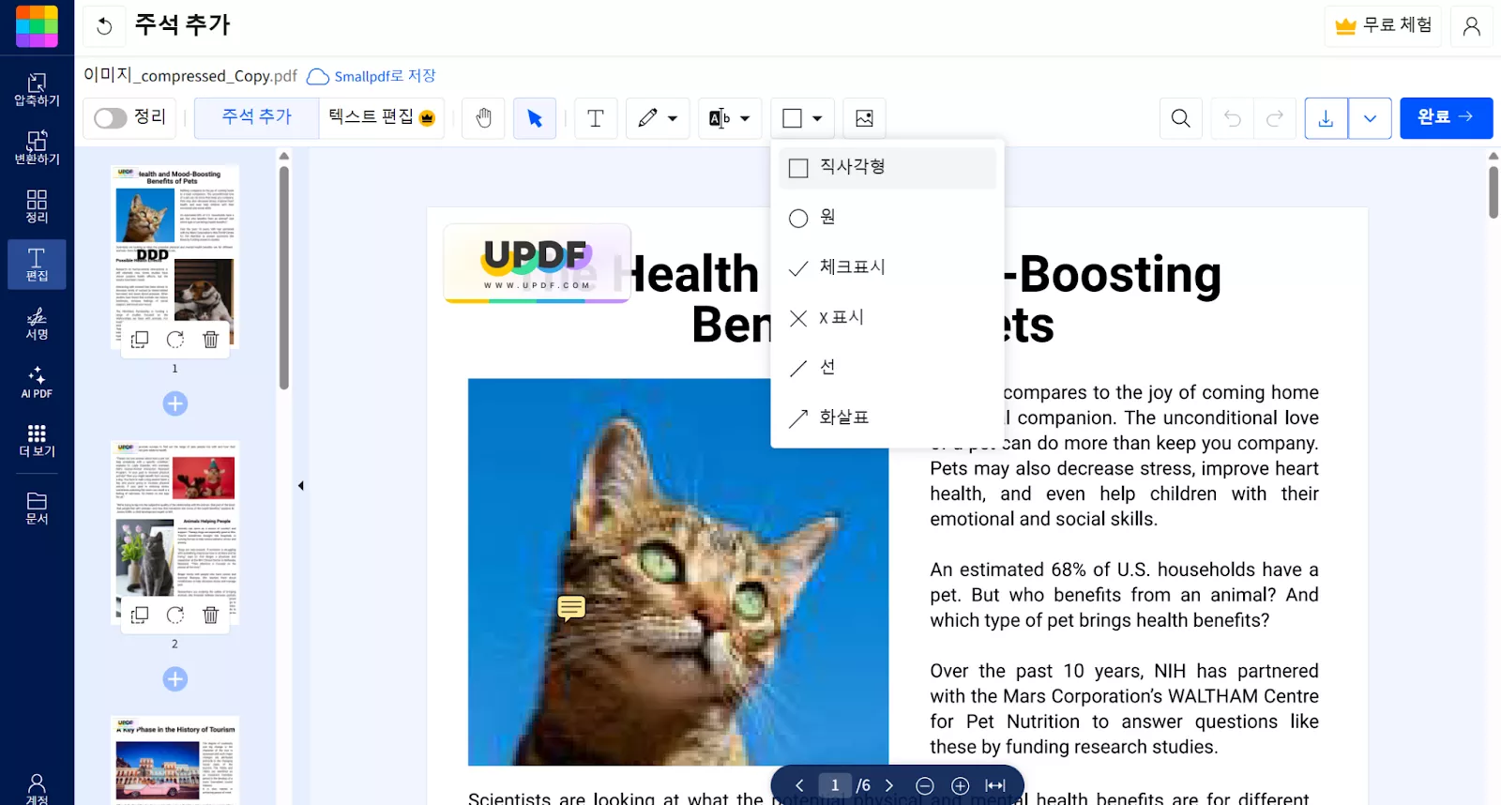Image resolution: width=1501 pixels, height=805 pixels.
Task: Select the hand pan tool
Action: [x=483, y=118]
